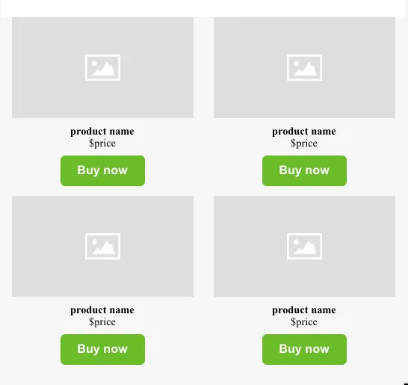Screen dimensions: 408x385
Task: Click Buy now under the top-left product
Action: (x=102, y=170)
